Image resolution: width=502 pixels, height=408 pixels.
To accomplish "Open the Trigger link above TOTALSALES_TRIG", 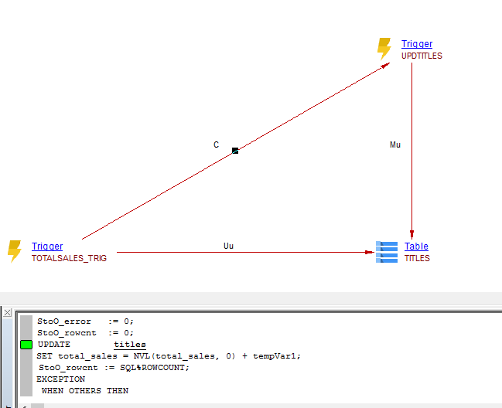I will (47, 246).
